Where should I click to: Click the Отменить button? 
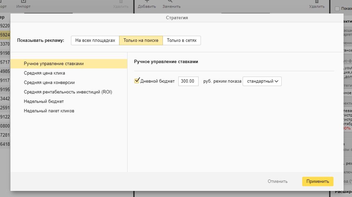click(278, 181)
